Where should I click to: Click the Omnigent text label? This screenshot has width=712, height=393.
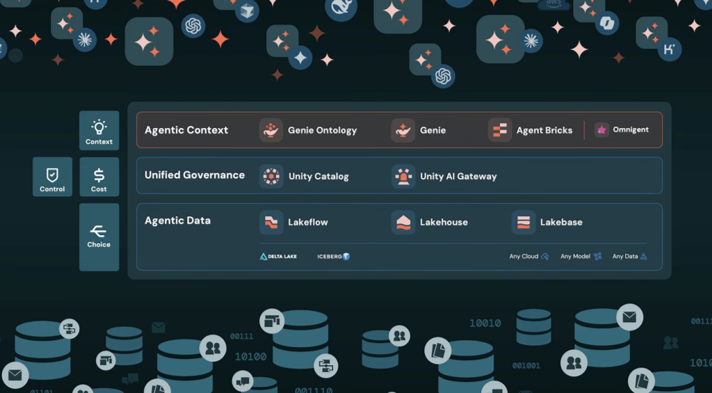[x=631, y=130]
